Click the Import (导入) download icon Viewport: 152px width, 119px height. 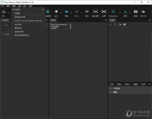click(4, 12)
